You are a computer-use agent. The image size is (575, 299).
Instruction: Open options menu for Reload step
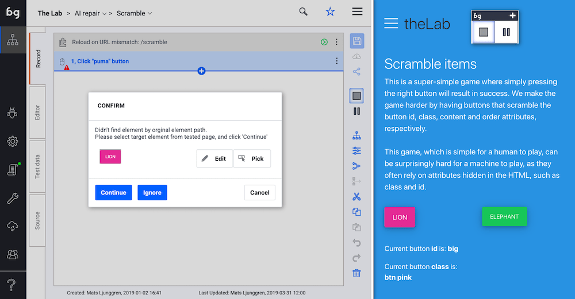pos(336,42)
